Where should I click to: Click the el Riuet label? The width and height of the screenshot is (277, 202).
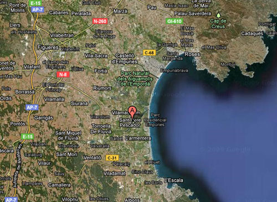click(152, 162)
